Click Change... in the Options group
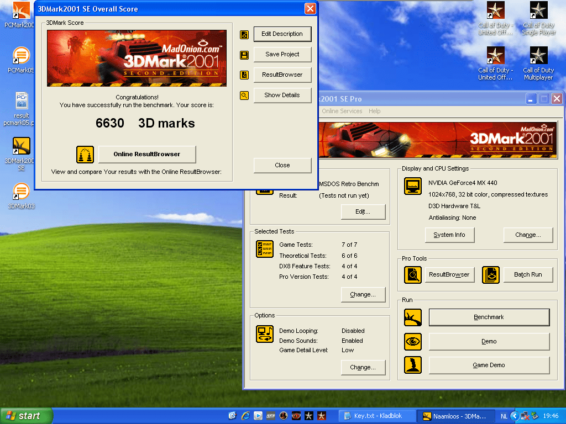This screenshot has height=424, width=566. 363,367
